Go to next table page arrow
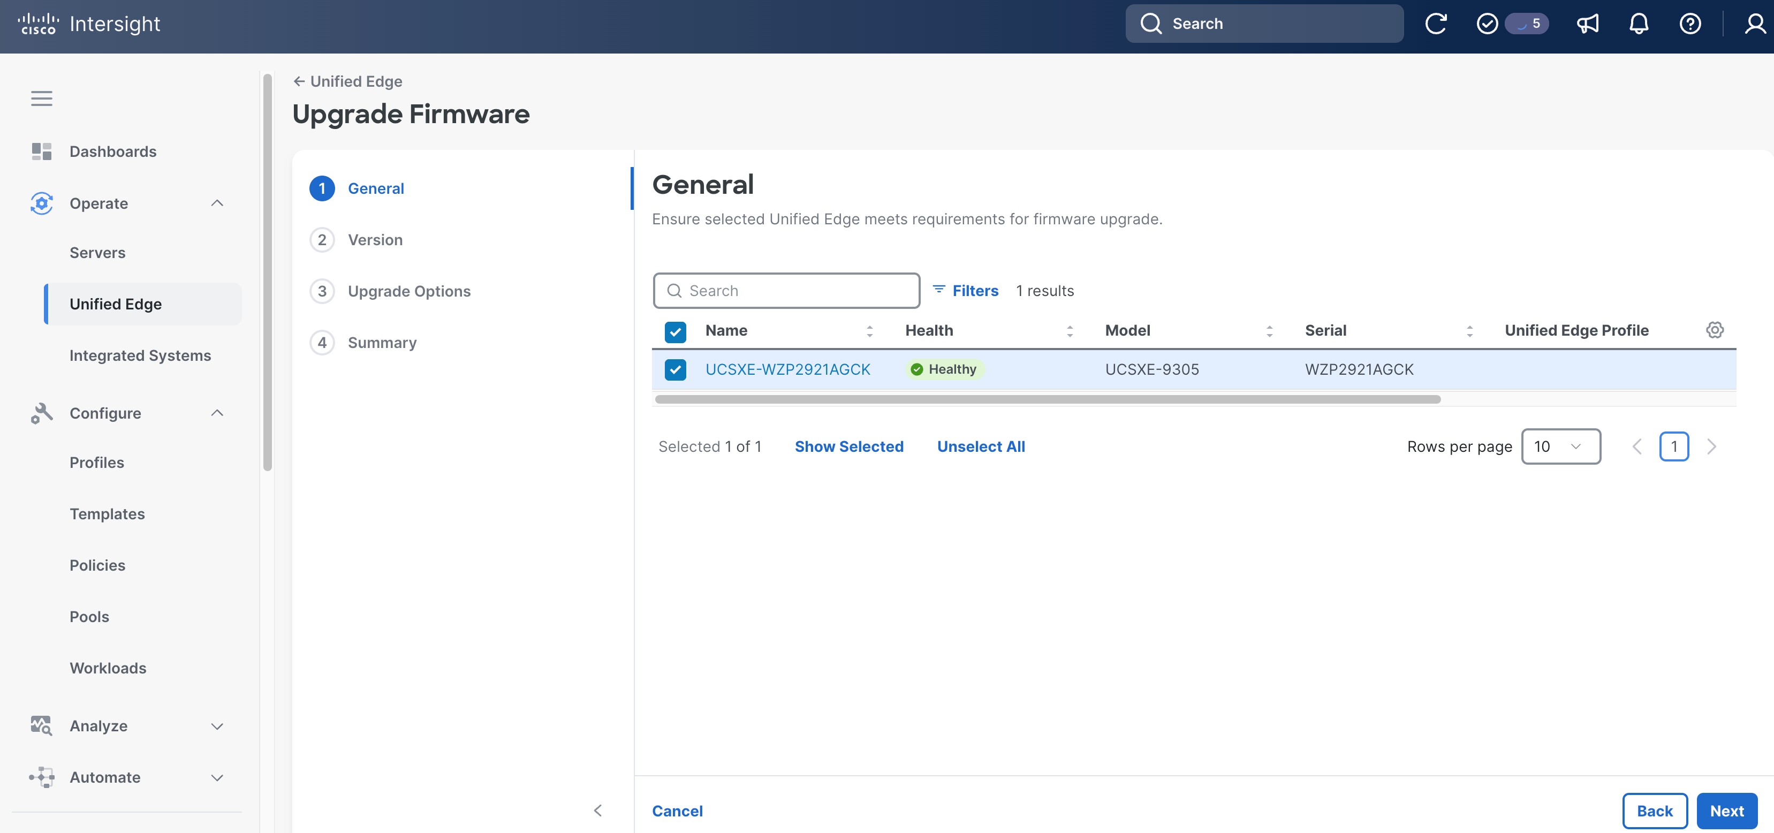Screen dimensions: 1774x833 (1711, 446)
